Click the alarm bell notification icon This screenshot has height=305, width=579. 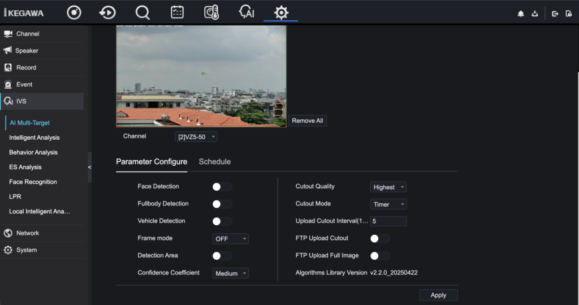click(521, 14)
